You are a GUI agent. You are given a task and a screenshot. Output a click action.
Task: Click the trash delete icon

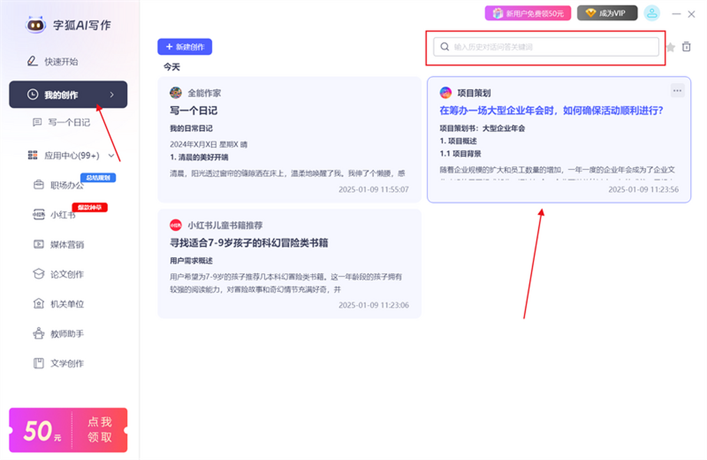pos(686,47)
